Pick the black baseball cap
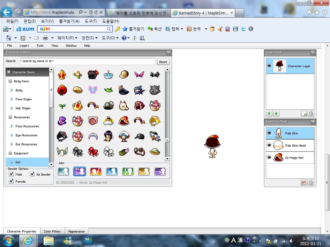This screenshot has width=330, height=247. pos(139,136)
